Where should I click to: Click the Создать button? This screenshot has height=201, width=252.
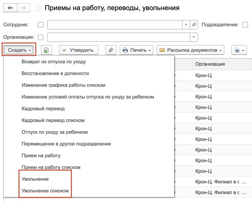[x=19, y=50]
